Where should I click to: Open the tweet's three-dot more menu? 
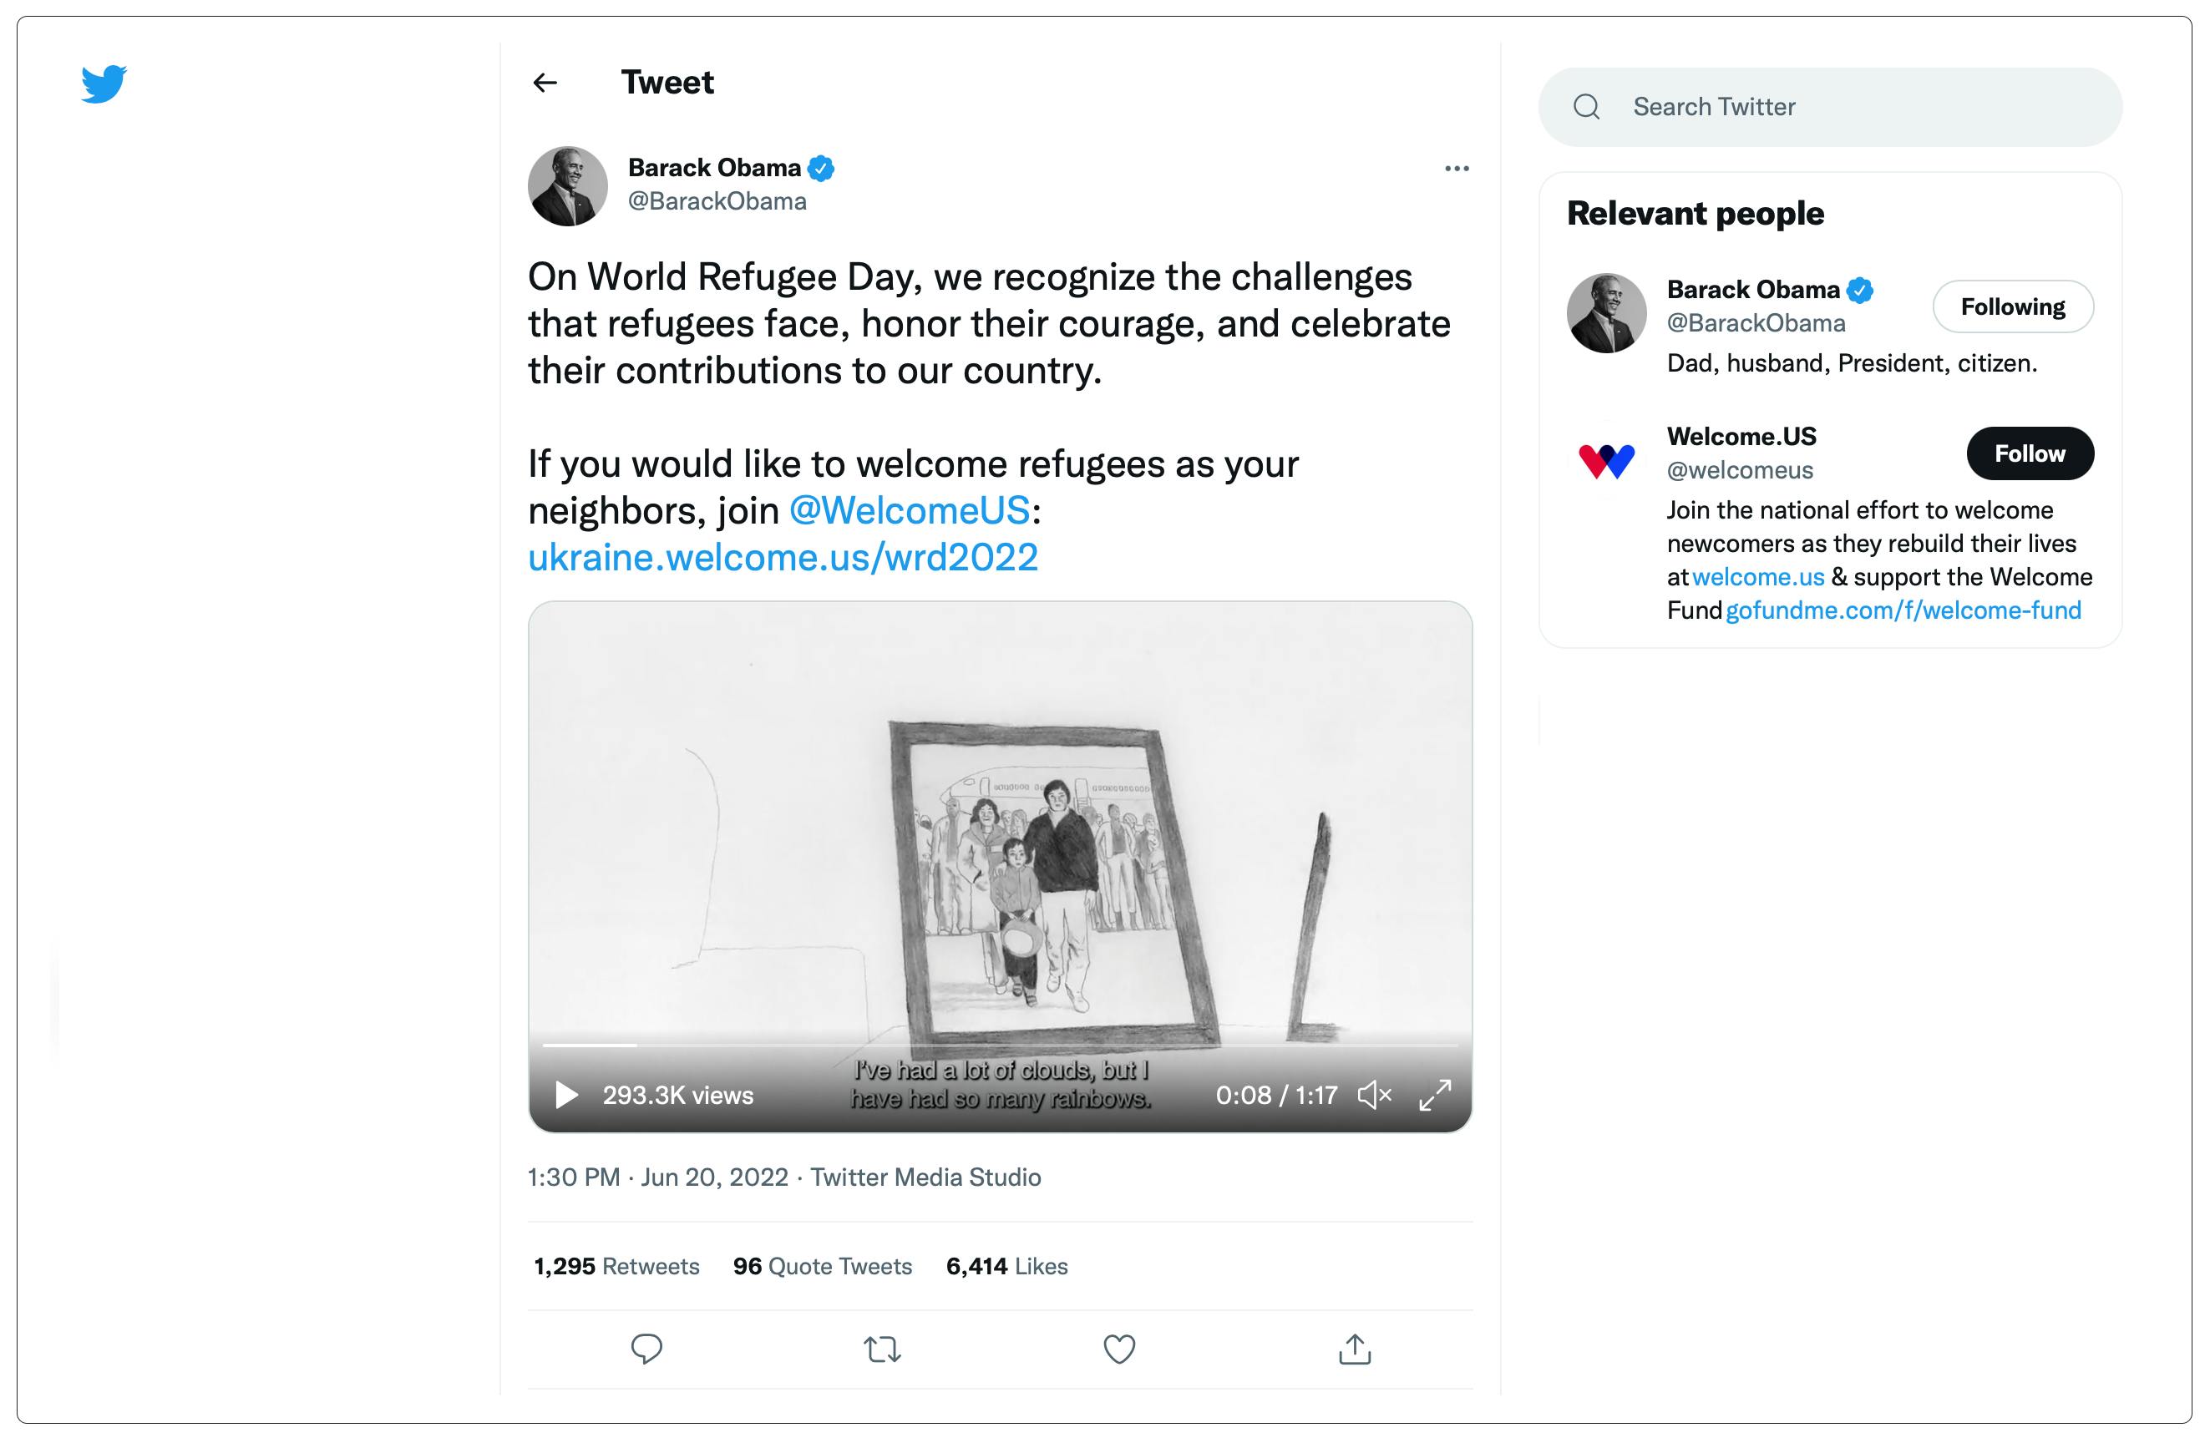click(x=1457, y=169)
